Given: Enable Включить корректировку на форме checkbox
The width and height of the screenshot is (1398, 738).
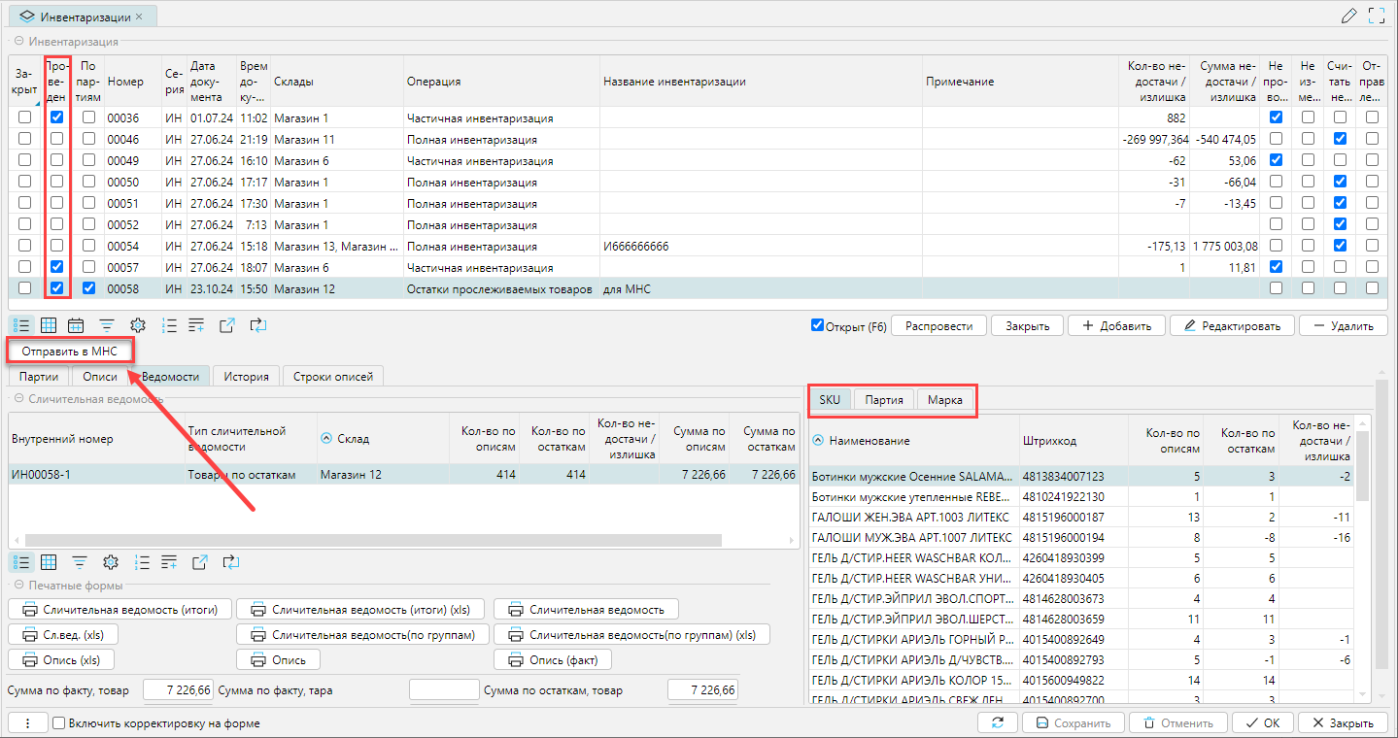Looking at the screenshot, I should (x=59, y=723).
